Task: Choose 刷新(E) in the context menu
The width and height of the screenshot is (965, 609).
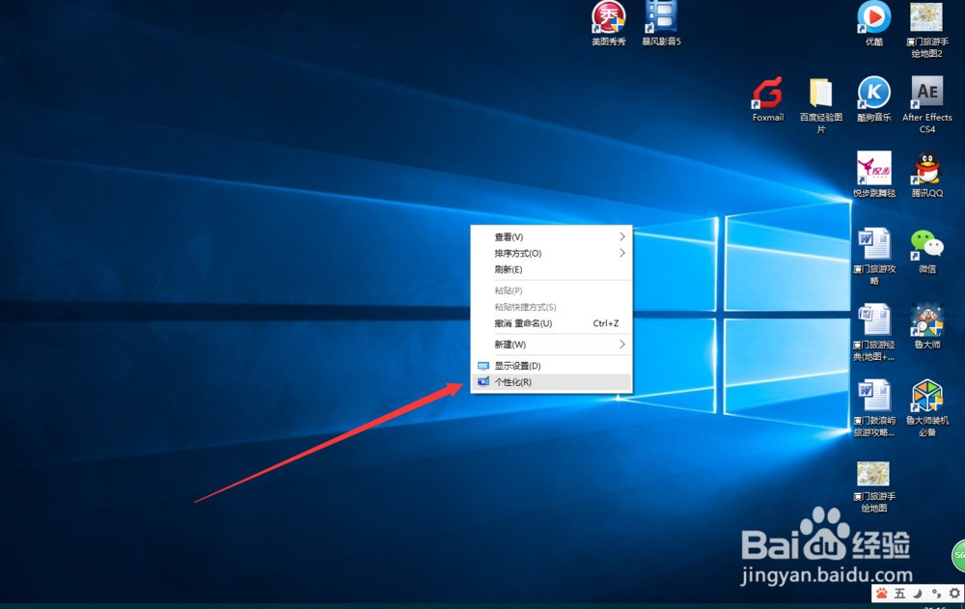Action: (551, 269)
